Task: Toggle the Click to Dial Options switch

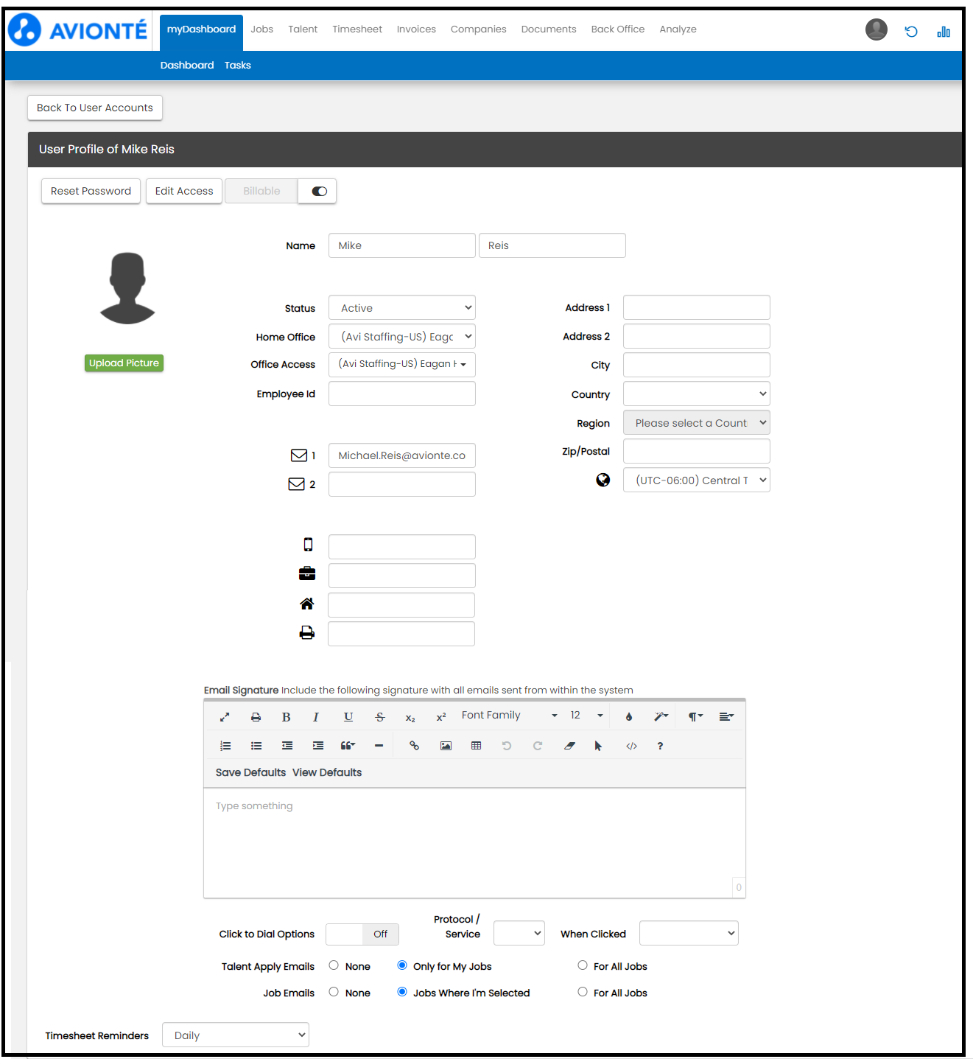Action: [x=362, y=934]
